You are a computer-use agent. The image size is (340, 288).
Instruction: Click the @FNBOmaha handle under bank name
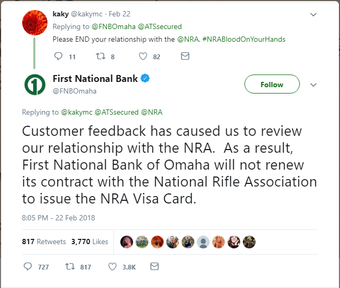click(74, 91)
